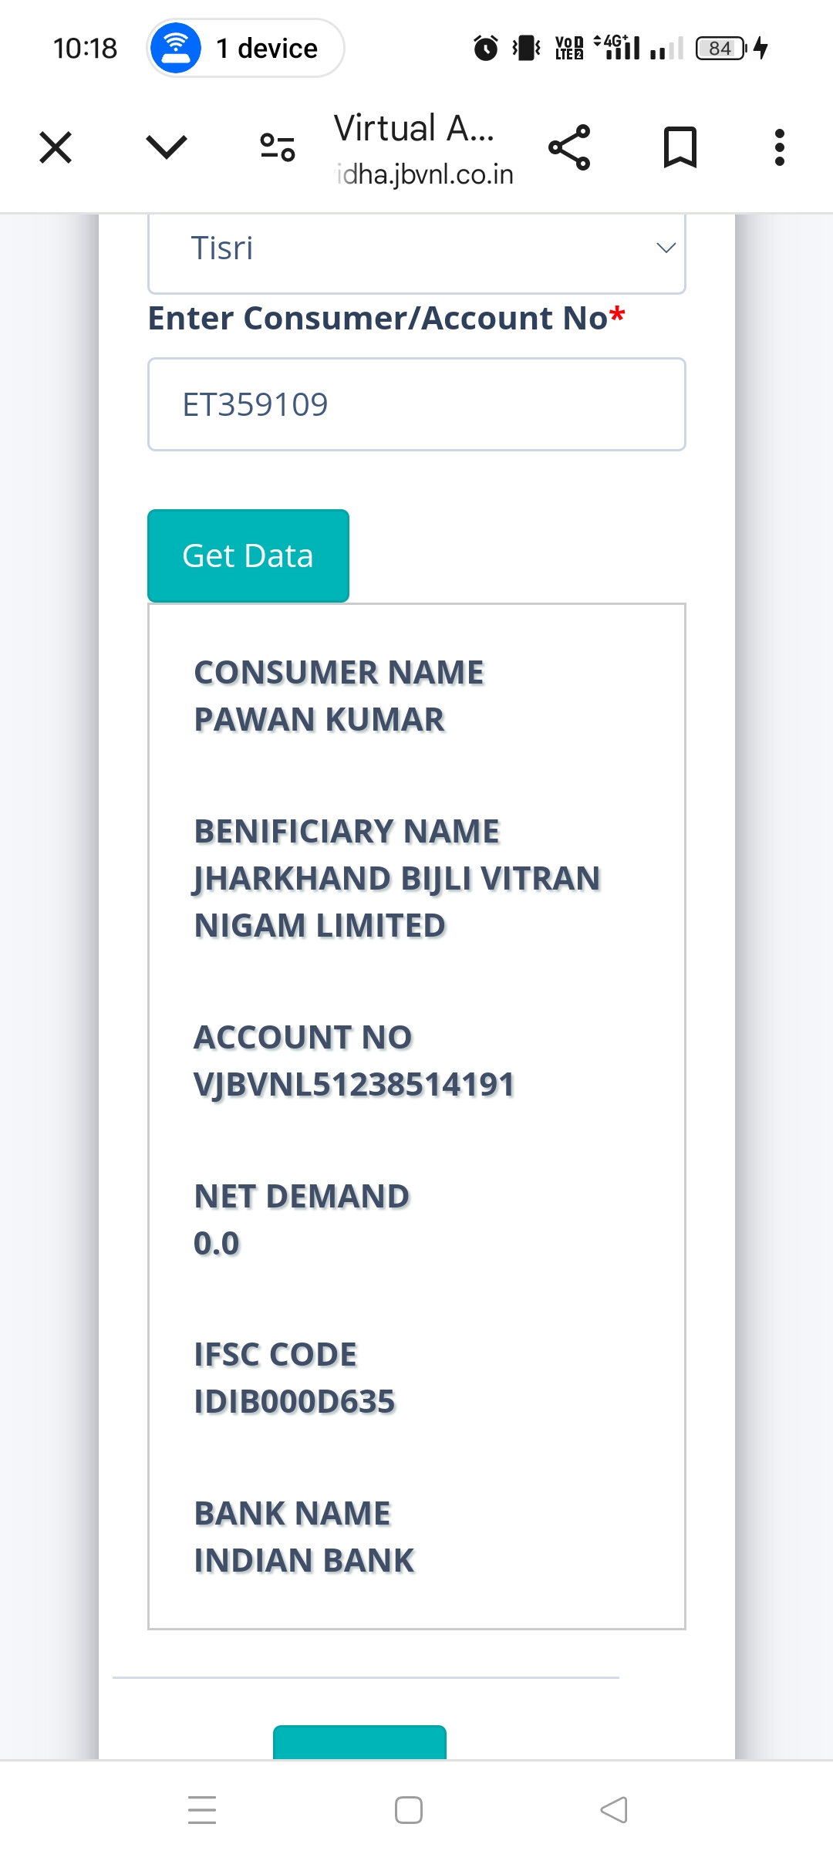The image size is (833, 1861).
Task: Tap the alarm clock status icon
Action: click(486, 48)
